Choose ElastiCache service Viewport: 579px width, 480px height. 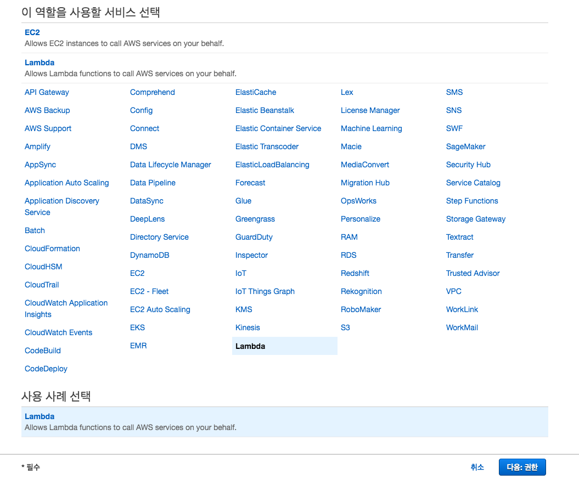coord(256,92)
